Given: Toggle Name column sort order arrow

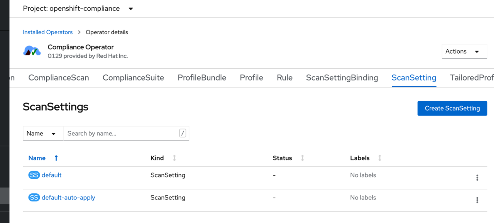Looking at the screenshot, I should tap(56, 158).
